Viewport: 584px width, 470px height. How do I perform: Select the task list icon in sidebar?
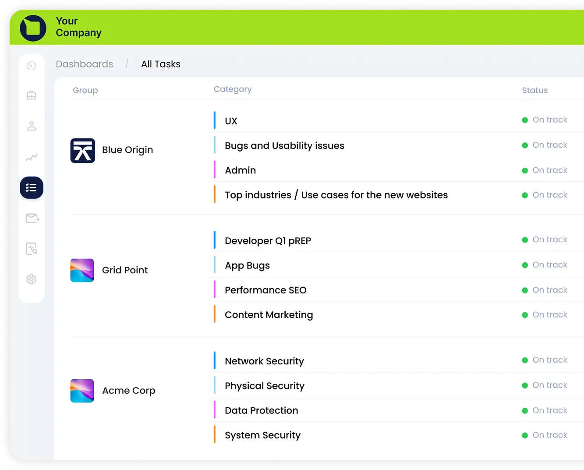pos(32,188)
